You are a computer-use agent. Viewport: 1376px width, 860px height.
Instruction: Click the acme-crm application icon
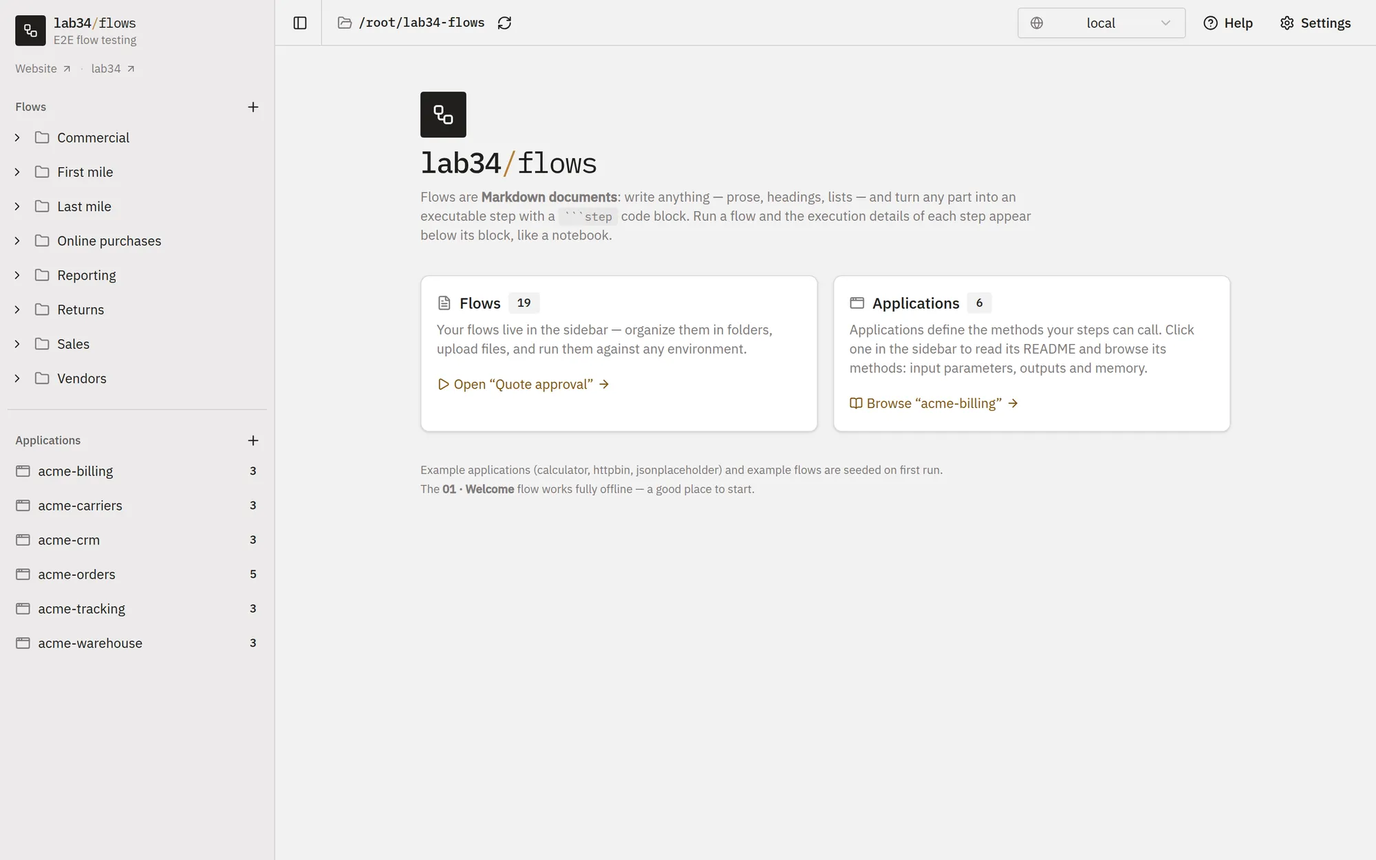[x=23, y=540]
